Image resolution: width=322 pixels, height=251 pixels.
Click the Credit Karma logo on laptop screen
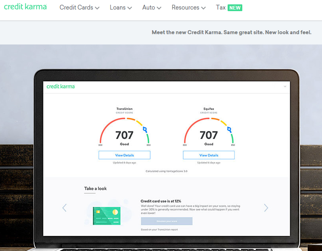[61, 86]
